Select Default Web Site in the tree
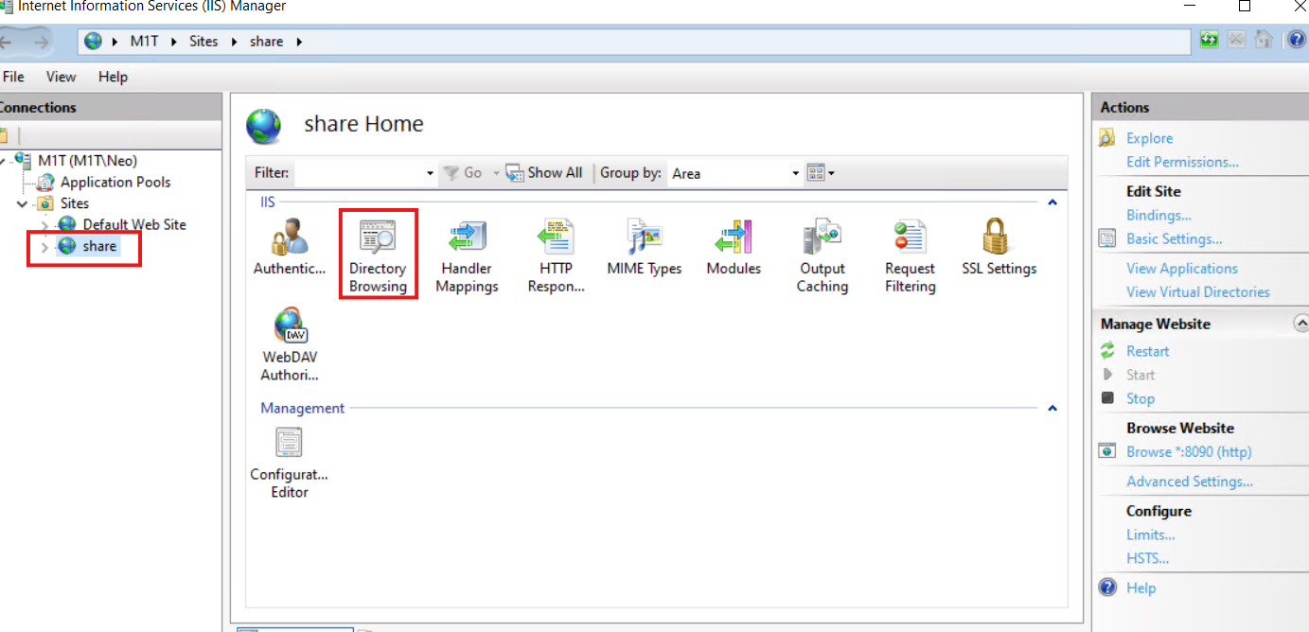Image resolution: width=1309 pixels, height=632 pixels. pos(134,224)
